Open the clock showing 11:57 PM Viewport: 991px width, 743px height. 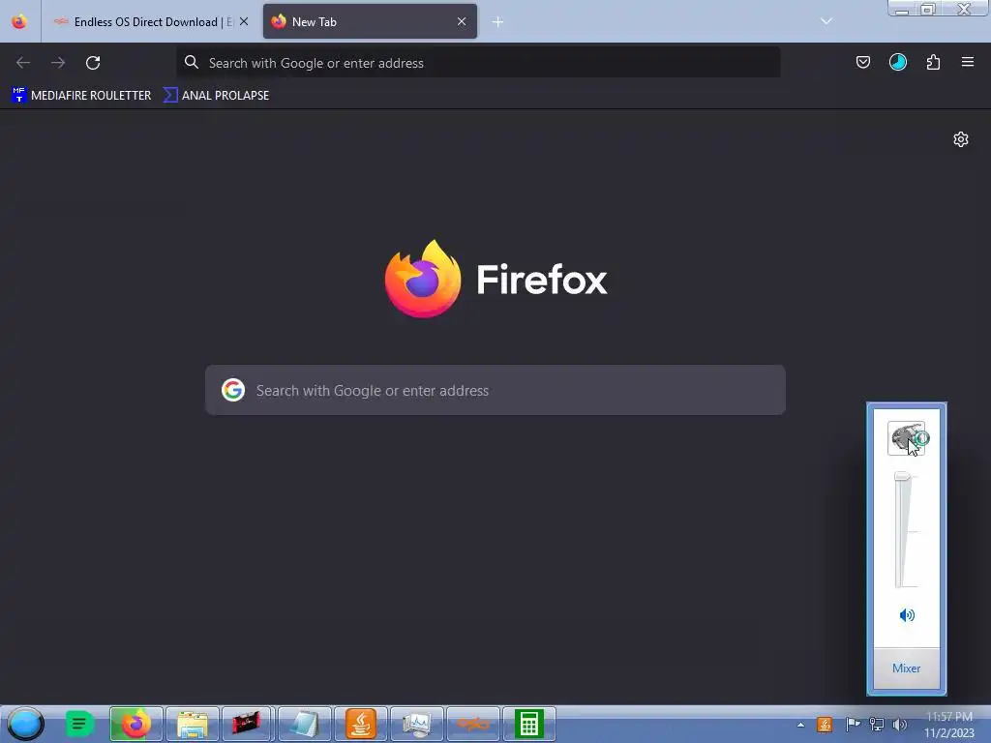[x=949, y=725]
